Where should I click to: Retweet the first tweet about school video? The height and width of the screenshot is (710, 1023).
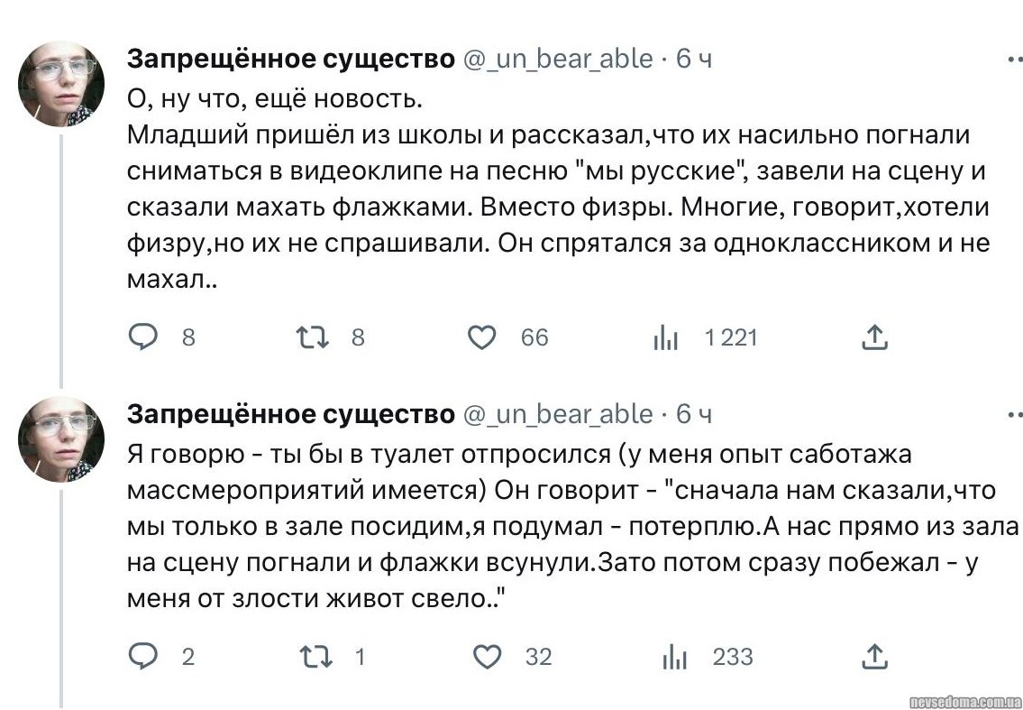[x=311, y=337]
